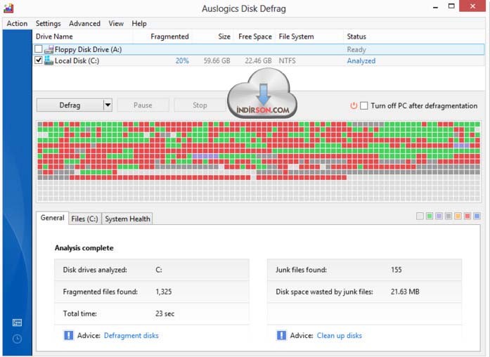Select the Local Disk (C:) row name
The image size is (490, 357).
[x=77, y=60]
